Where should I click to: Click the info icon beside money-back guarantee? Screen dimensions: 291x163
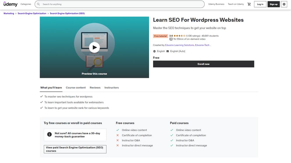pos(49,134)
